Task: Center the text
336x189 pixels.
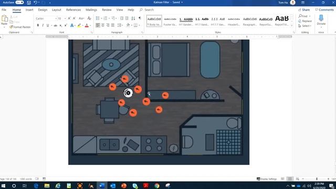Action: (103, 25)
